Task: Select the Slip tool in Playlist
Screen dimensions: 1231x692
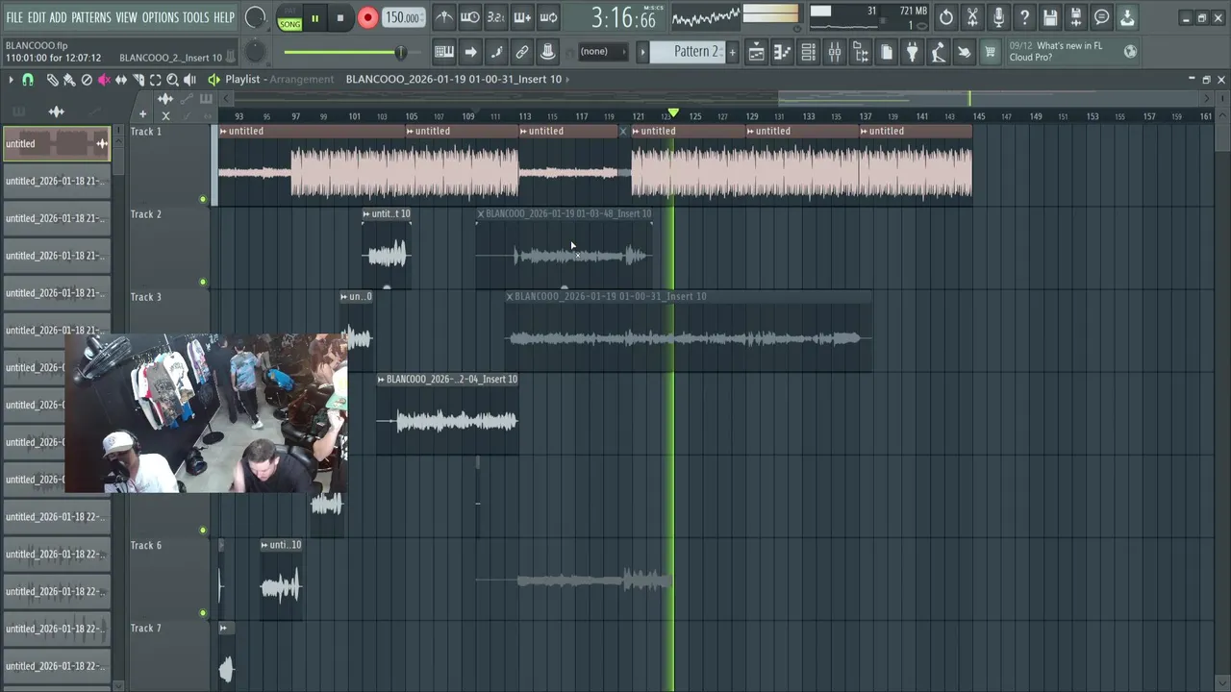Action: (121, 80)
